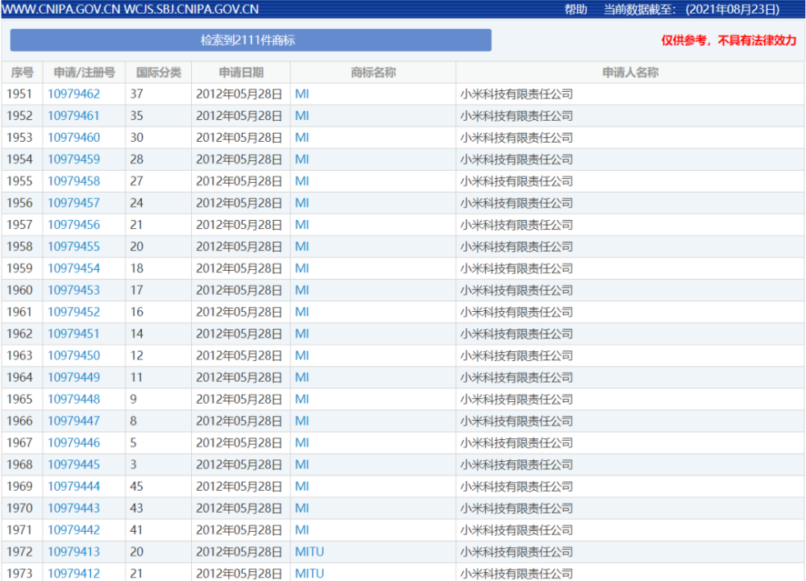Click the 商标名称 column header
806x581 pixels.
tap(373, 73)
